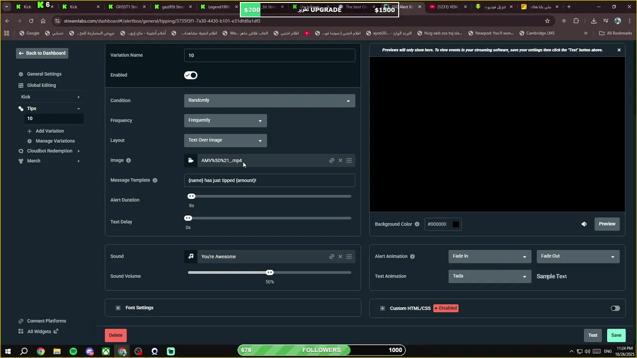
Task: Open All Bookmarks in the bookmarks bar
Action: (x=616, y=33)
